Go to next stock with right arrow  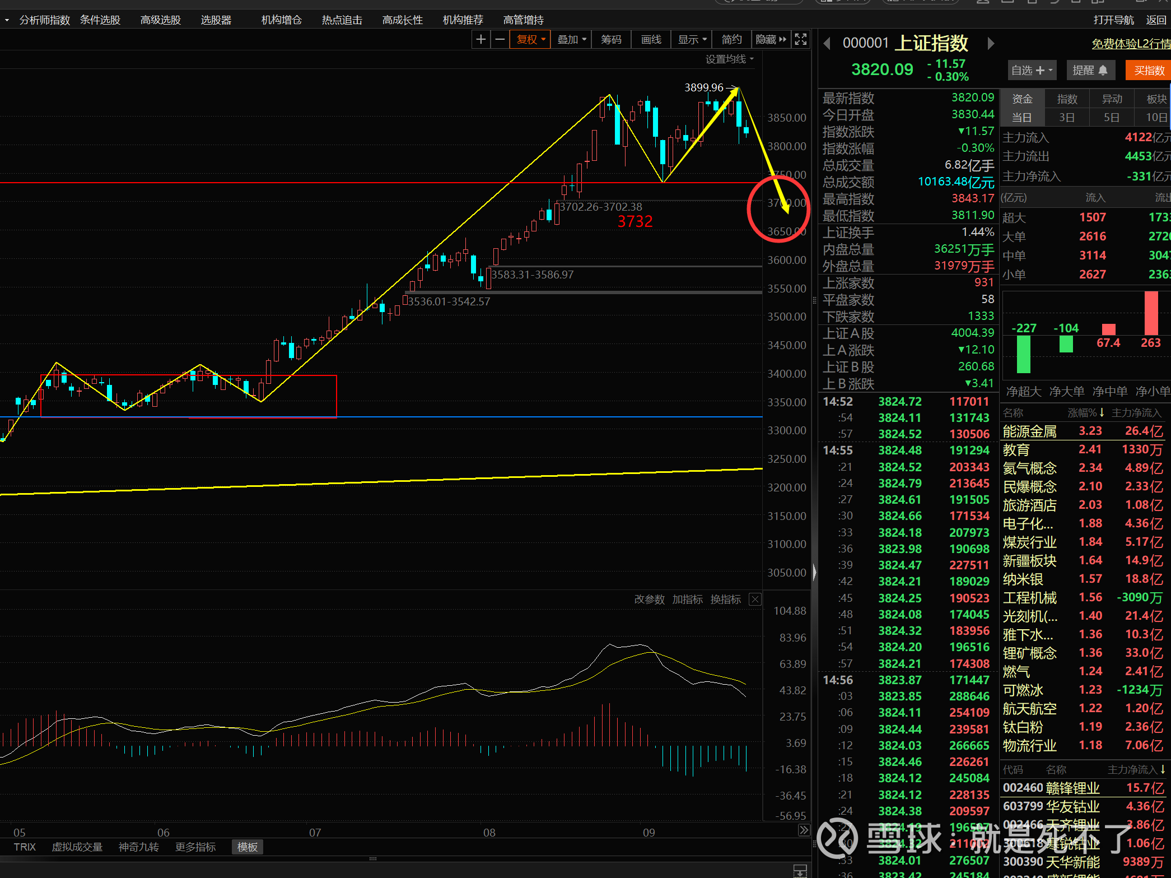pyautogui.click(x=990, y=43)
